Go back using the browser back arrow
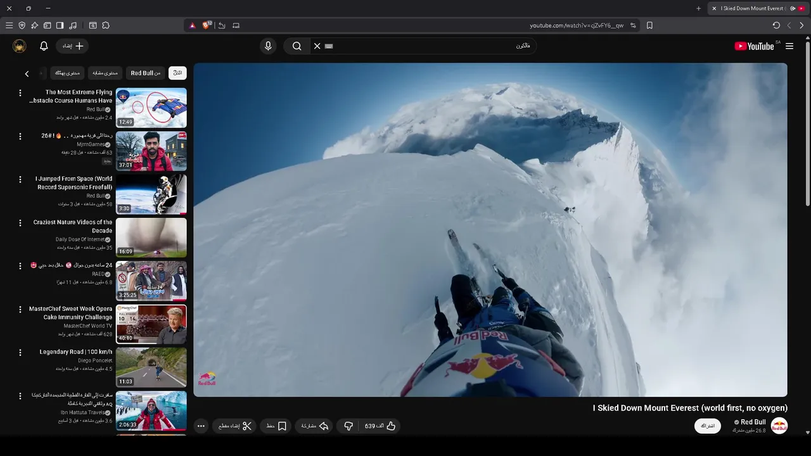This screenshot has width=811, height=456. [789, 25]
